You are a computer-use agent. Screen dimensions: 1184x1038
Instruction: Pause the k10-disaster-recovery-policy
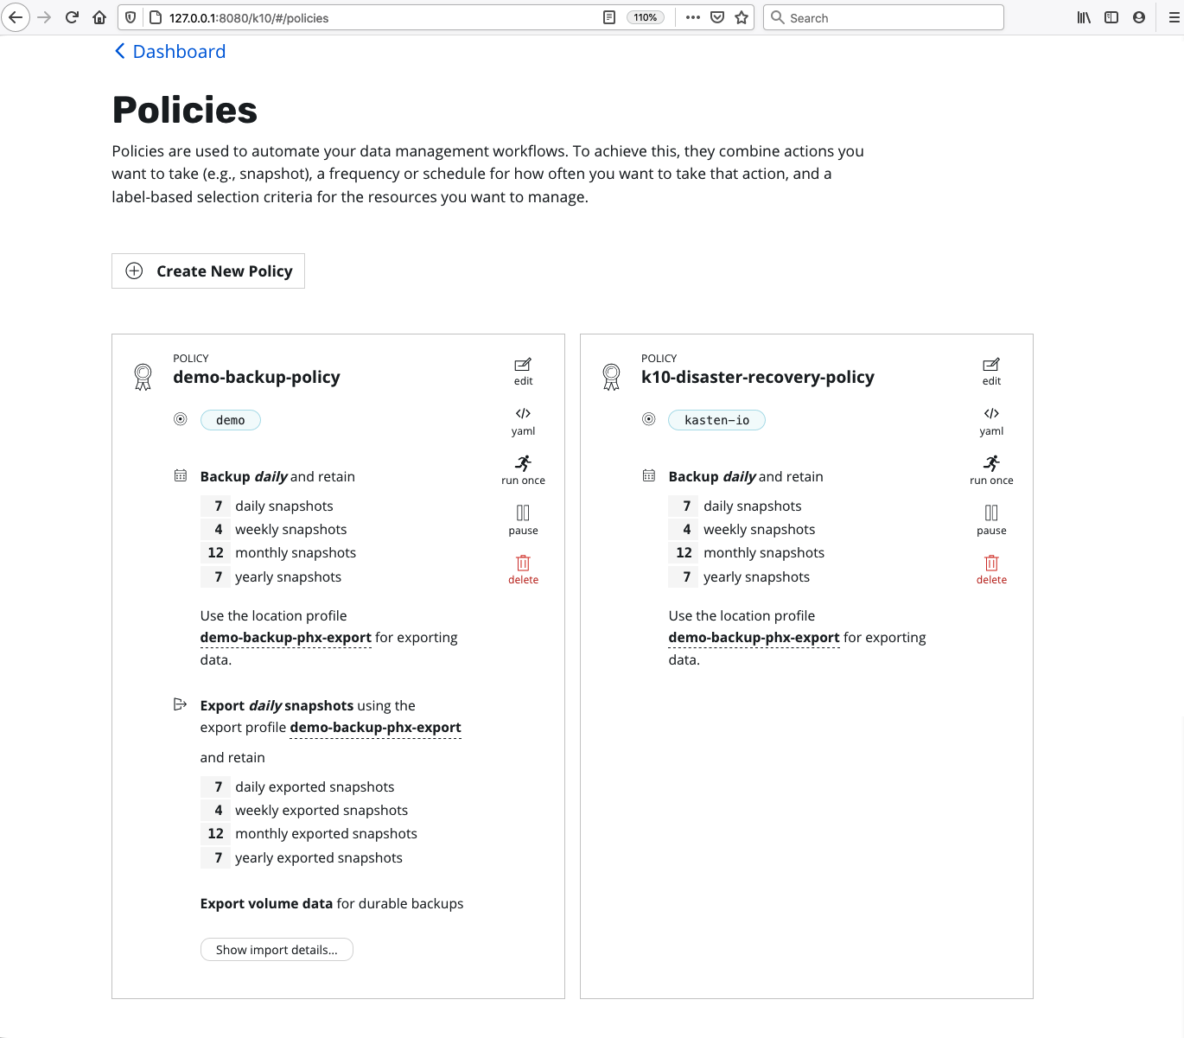[x=990, y=519]
